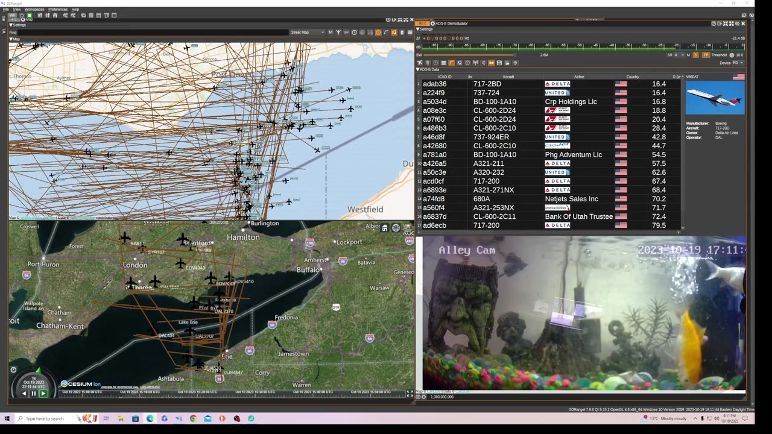Open the Workspaces menu
772x434 pixels.
[35, 10]
